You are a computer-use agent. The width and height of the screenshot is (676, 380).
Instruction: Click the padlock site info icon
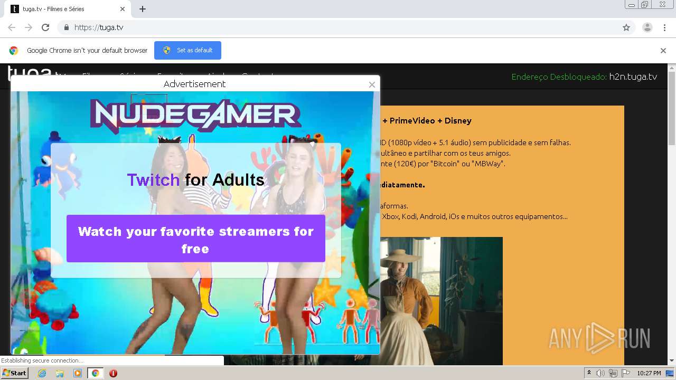66,27
